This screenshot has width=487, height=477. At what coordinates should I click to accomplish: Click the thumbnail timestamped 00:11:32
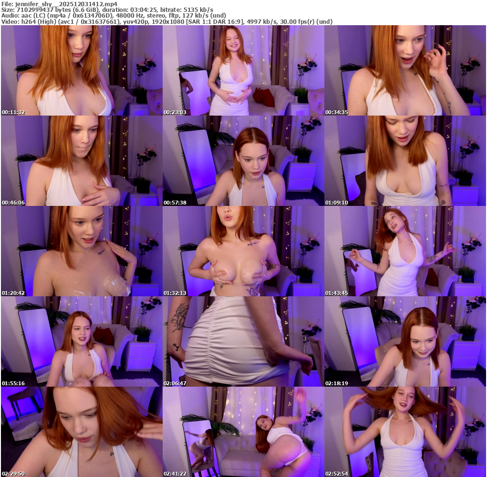point(81,70)
